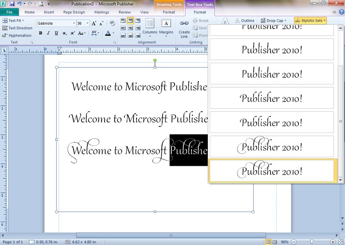The width and height of the screenshot is (345, 245).
Task: Switch to single page view in status bar
Action: (268, 242)
